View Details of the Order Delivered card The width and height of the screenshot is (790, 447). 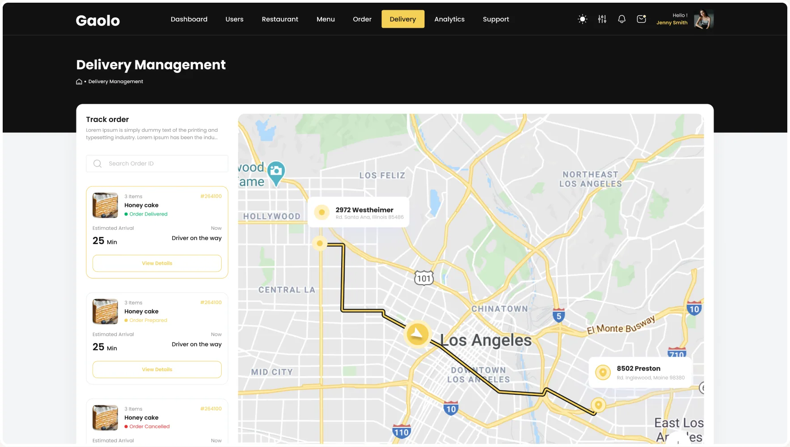157,263
